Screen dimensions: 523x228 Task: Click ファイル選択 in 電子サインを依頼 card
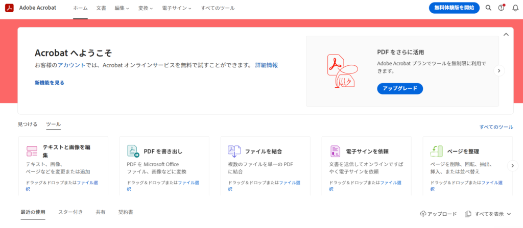coord(391,183)
